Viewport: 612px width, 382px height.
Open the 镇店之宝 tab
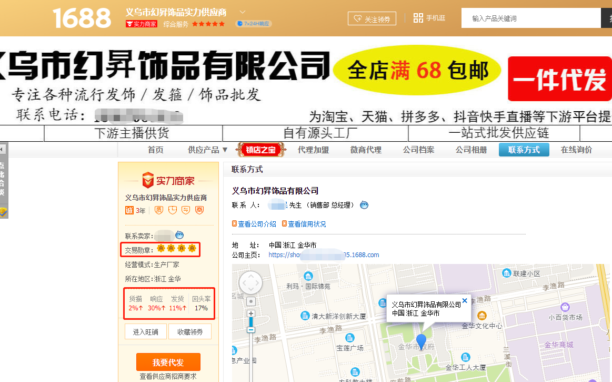pyautogui.click(x=260, y=150)
